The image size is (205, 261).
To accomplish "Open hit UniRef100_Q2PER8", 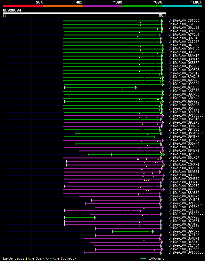I will (184, 140).
